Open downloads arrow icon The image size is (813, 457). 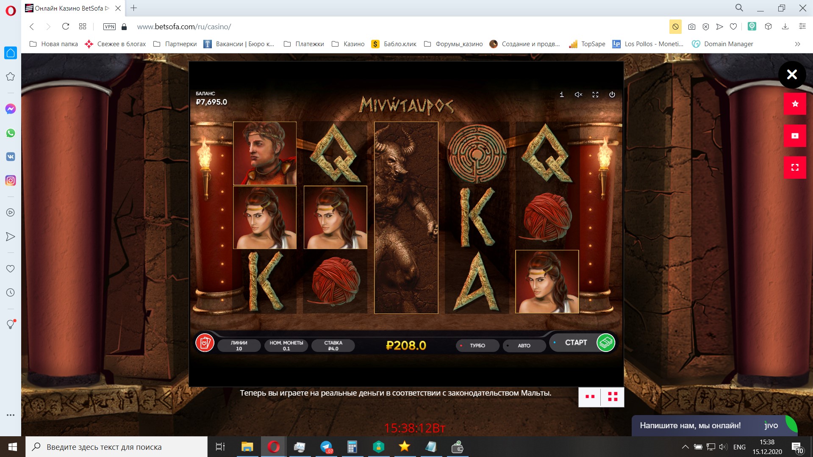pos(785,26)
